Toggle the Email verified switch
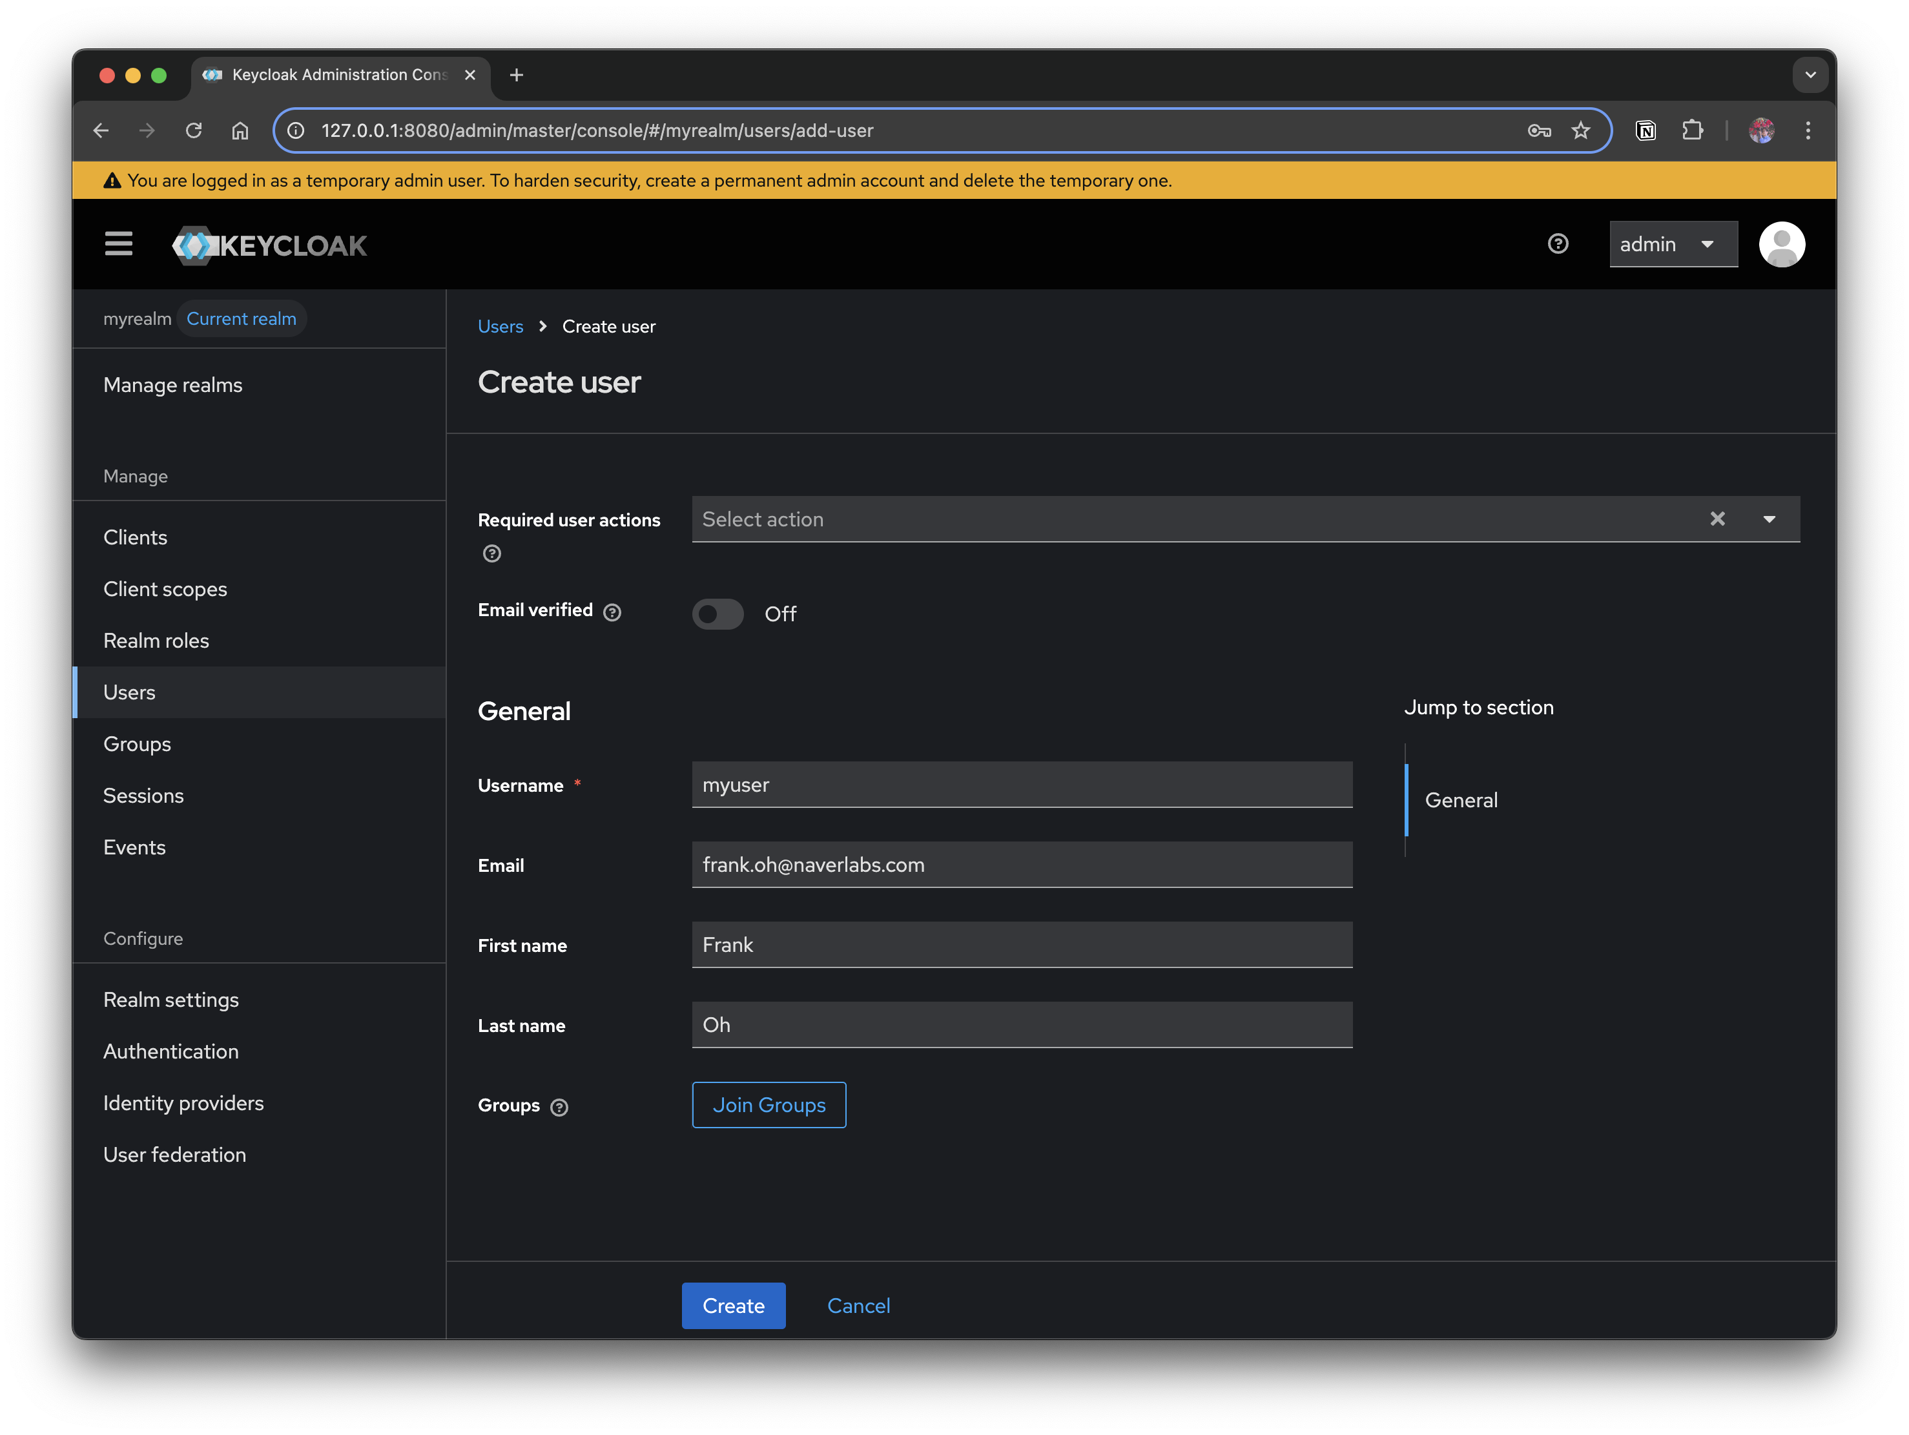 point(717,614)
